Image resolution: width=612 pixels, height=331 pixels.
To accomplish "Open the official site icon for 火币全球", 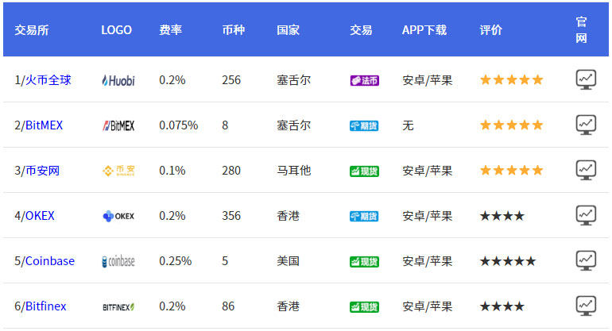I will (586, 80).
